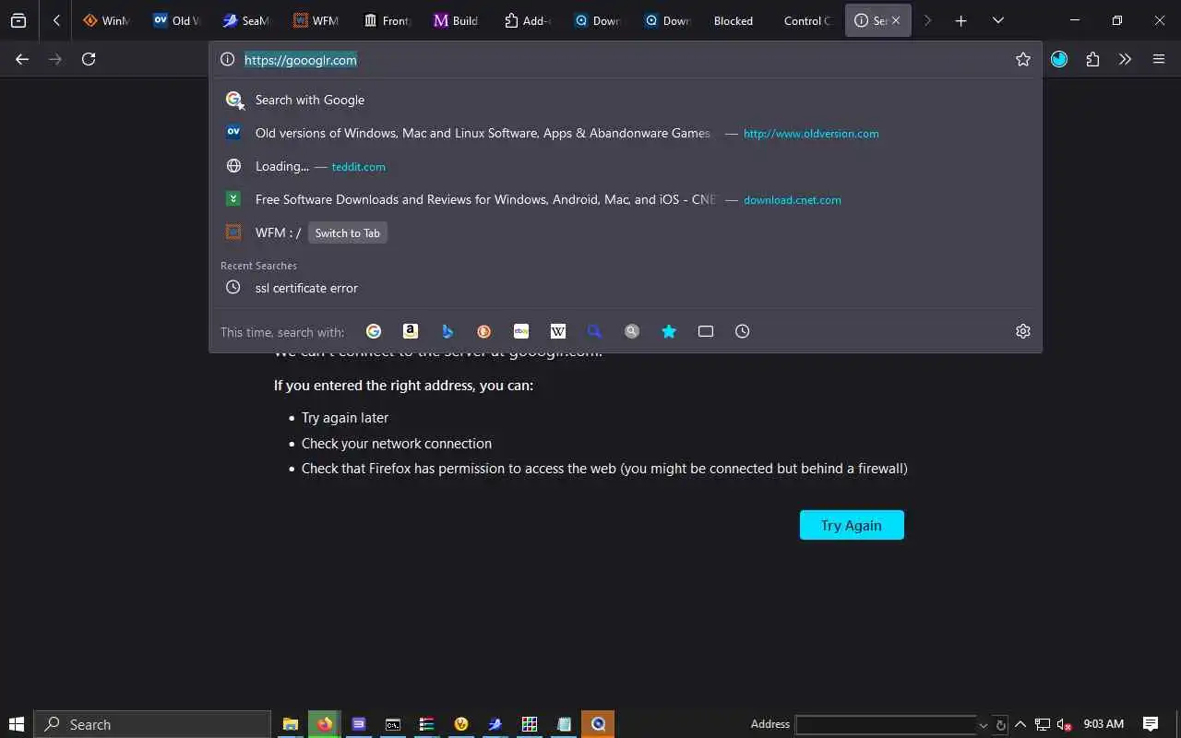Select recent search ssl certificate error
Image resolution: width=1181 pixels, height=738 pixels.
coord(626,288)
